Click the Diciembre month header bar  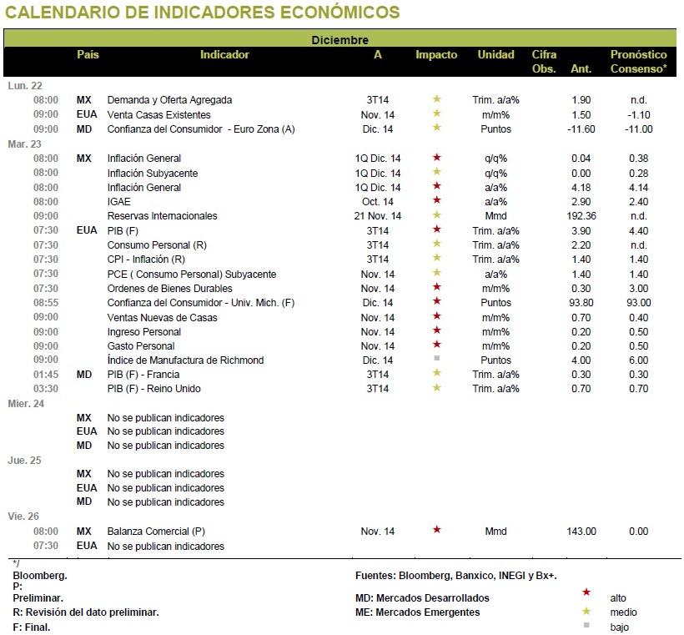click(339, 40)
